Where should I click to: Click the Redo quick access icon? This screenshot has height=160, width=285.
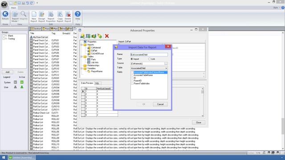32,3
